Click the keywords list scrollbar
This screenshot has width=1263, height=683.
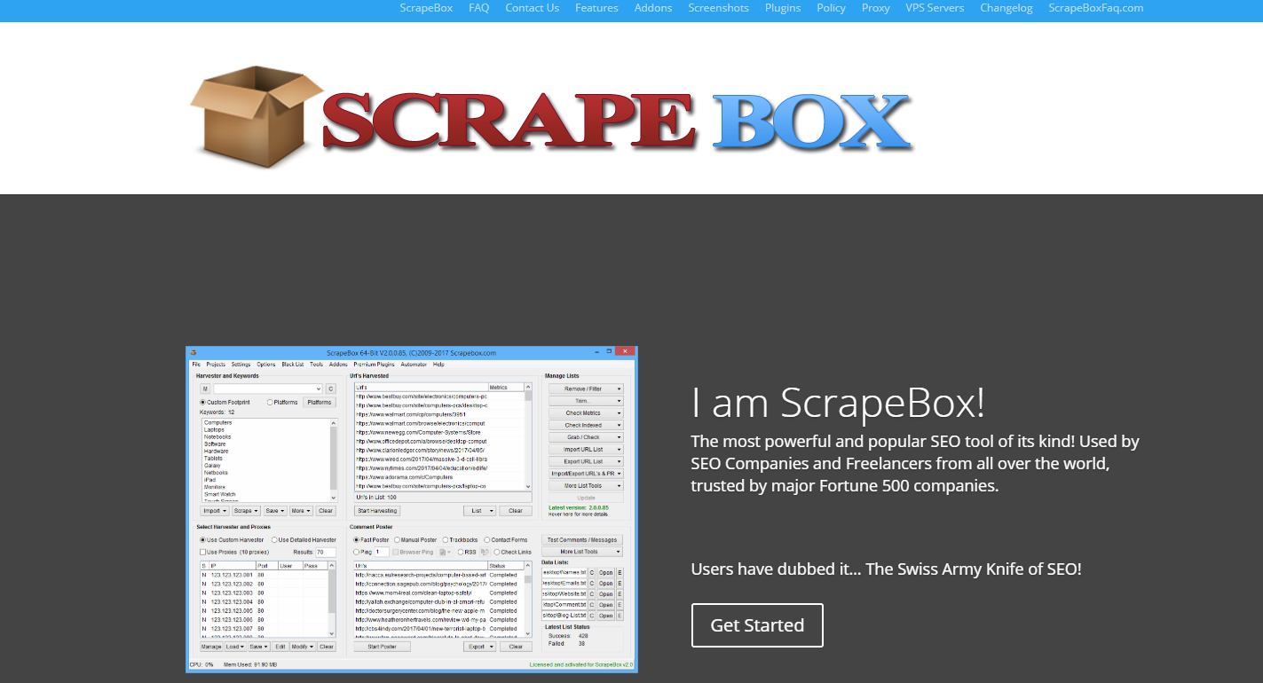pos(334,460)
